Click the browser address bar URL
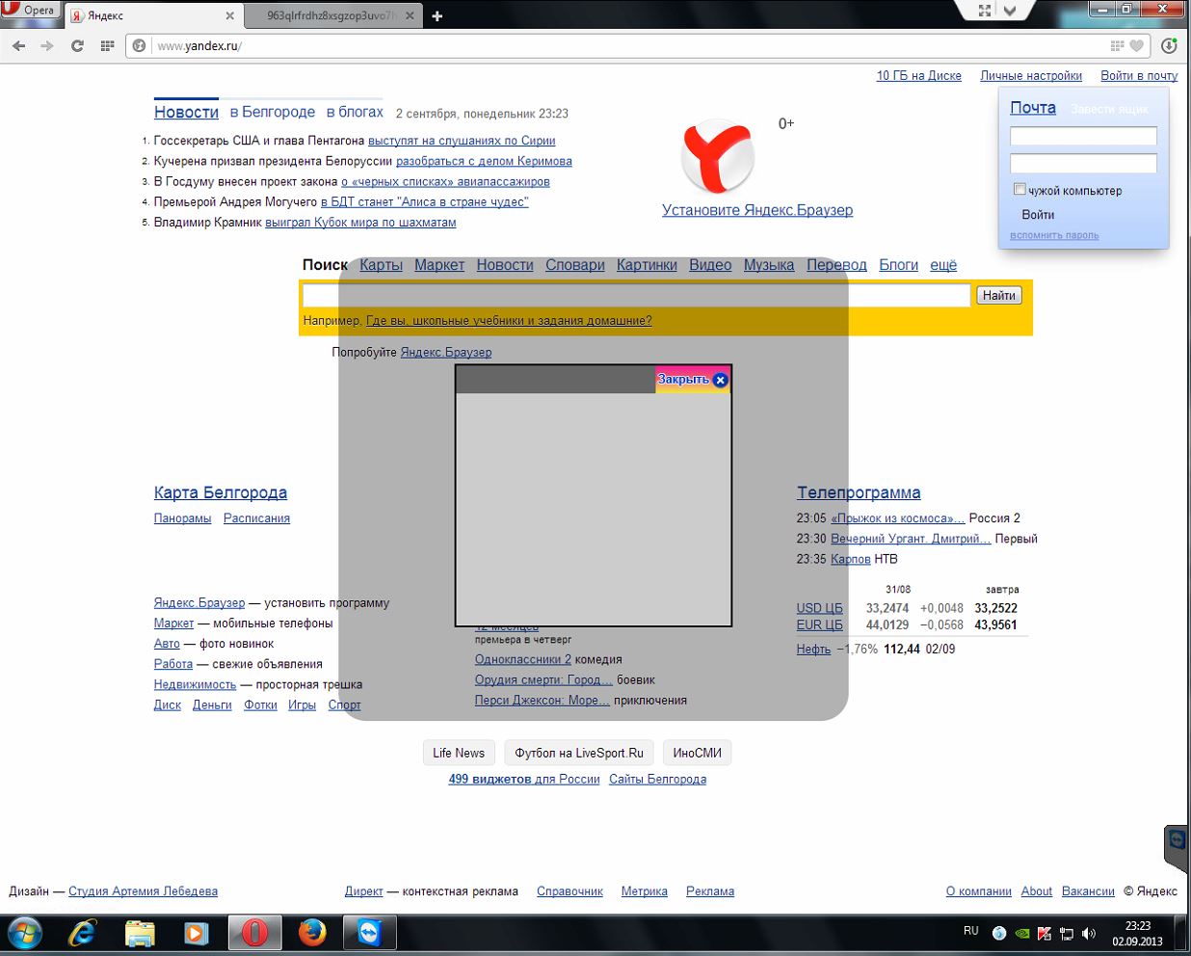Image resolution: width=1191 pixels, height=956 pixels. click(x=199, y=45)
